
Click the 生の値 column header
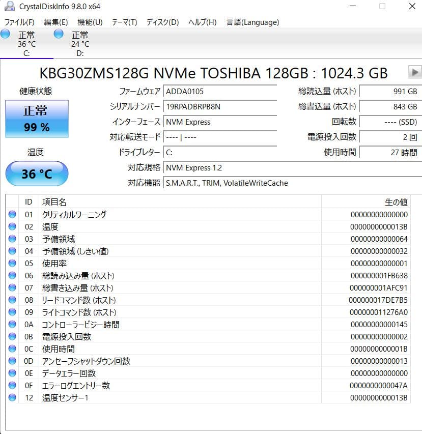coord(396,202)
